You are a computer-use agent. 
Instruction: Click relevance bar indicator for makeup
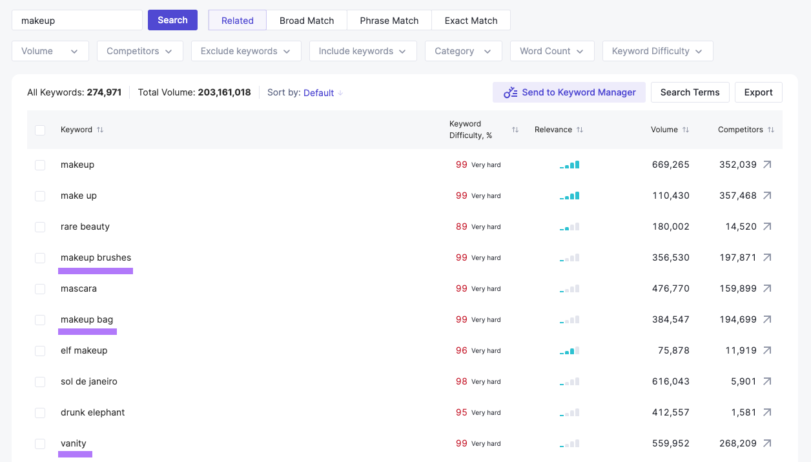click(570, 165)
